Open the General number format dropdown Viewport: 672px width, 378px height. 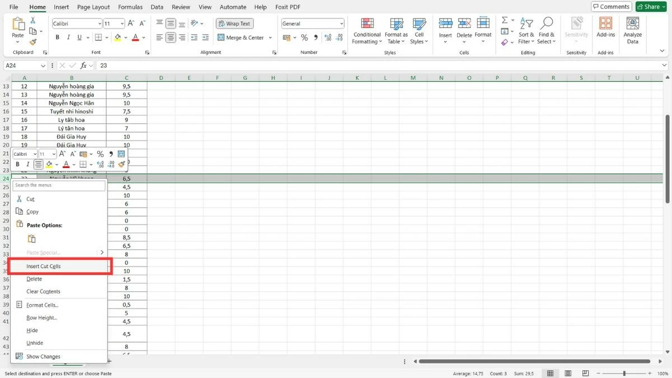click(342, 23)
